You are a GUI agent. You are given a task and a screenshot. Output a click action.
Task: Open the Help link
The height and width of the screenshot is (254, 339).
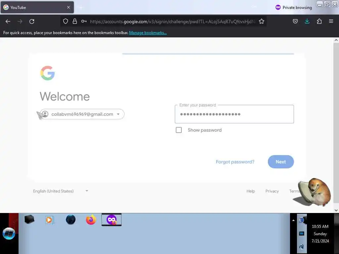pos(251,191)
